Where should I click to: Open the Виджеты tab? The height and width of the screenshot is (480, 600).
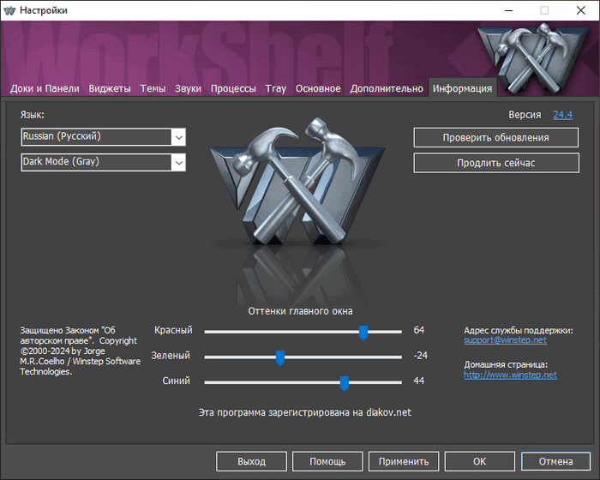coord(110,88)
